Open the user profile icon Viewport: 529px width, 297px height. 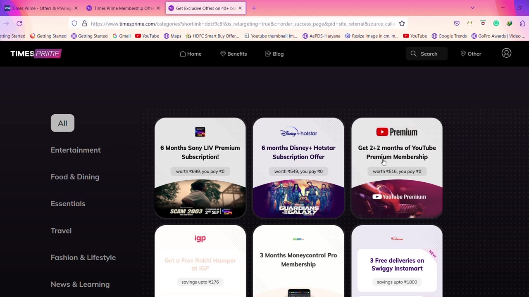point(506,53)
